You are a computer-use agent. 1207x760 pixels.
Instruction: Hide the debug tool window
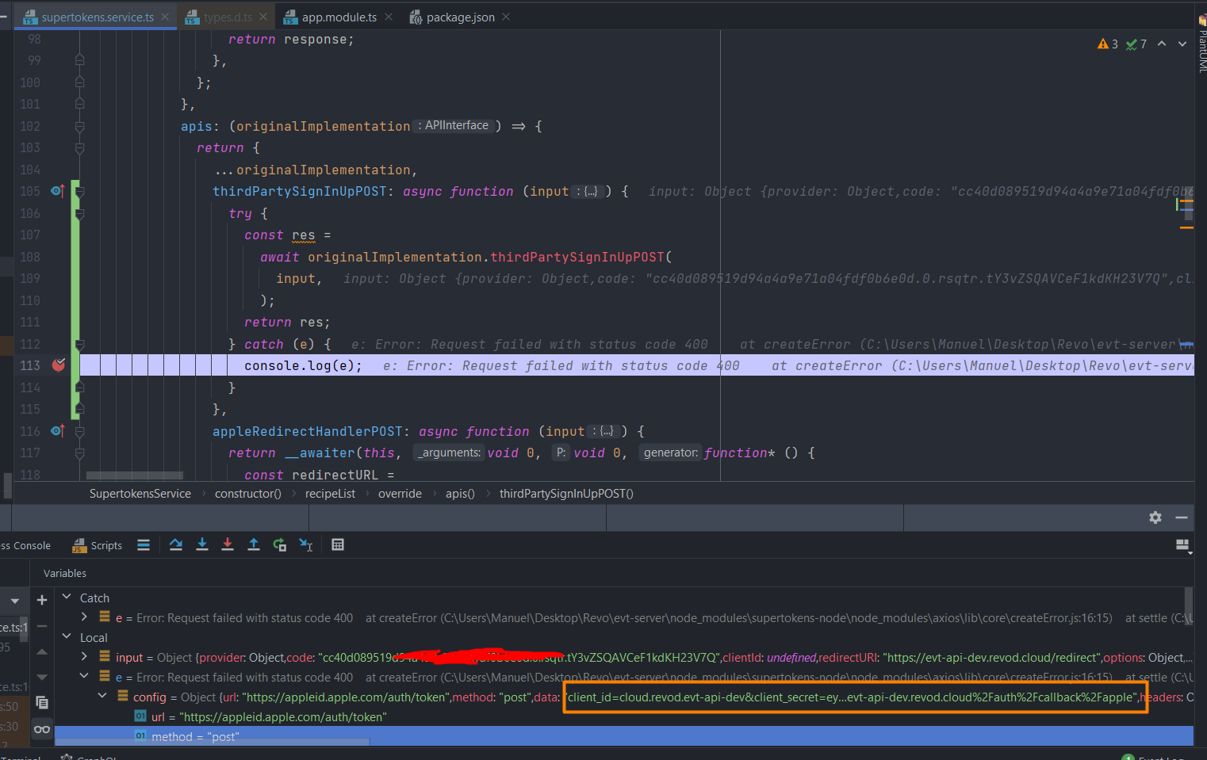pos(1182,517)
